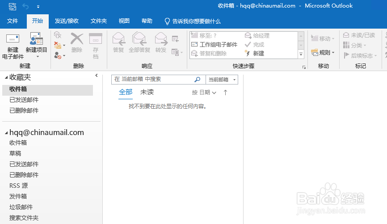This screenshot has width=387, height=224.
Task: Select quick step 给经理
Action: (257, 36)
